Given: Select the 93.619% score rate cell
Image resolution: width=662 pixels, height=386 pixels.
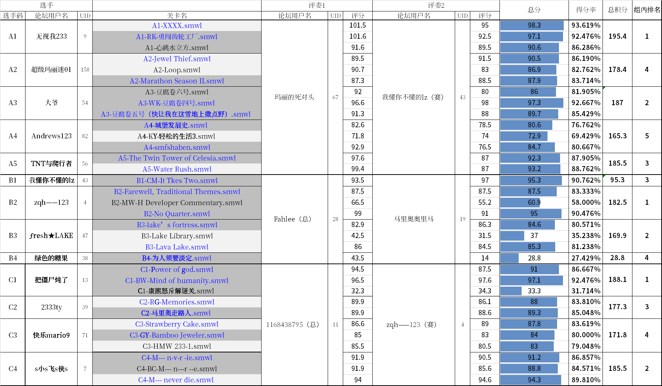Looking at the screenshot, I should 586,25.
